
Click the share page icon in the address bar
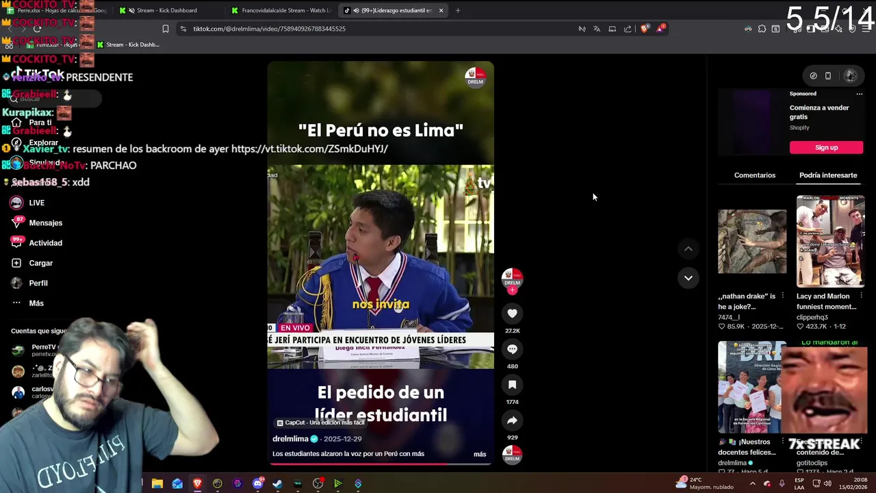(x=628, y=29)
